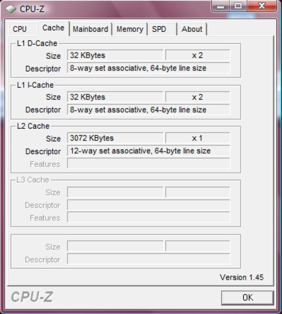Open the SPD tab
Viewport: 282px width, 314px height.
coord(159,29)
